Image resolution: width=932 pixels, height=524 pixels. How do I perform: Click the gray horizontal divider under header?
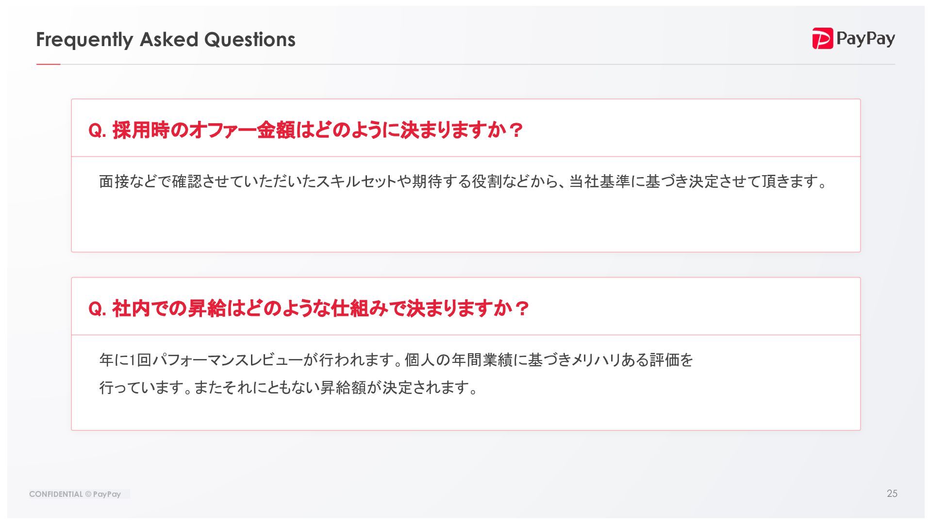tap(478, 64)
